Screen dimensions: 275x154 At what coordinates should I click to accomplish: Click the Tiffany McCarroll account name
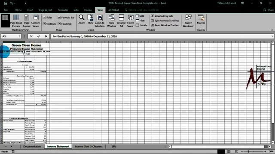226,3
